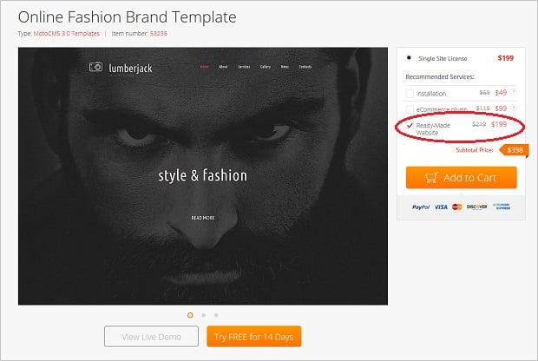Open the Gallery menu in template preview
The image size is (538, 361).
(266, 67)
